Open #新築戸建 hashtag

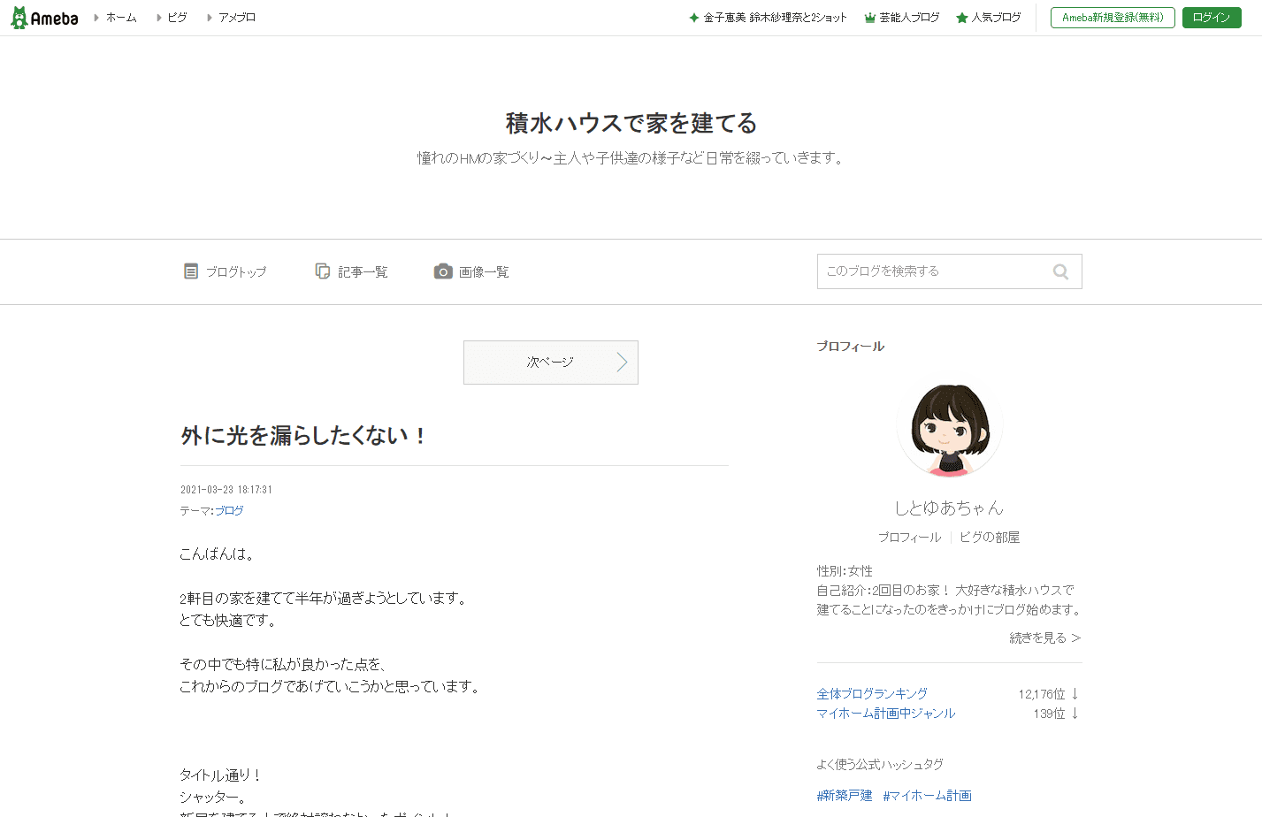click(x=845, y=796)
